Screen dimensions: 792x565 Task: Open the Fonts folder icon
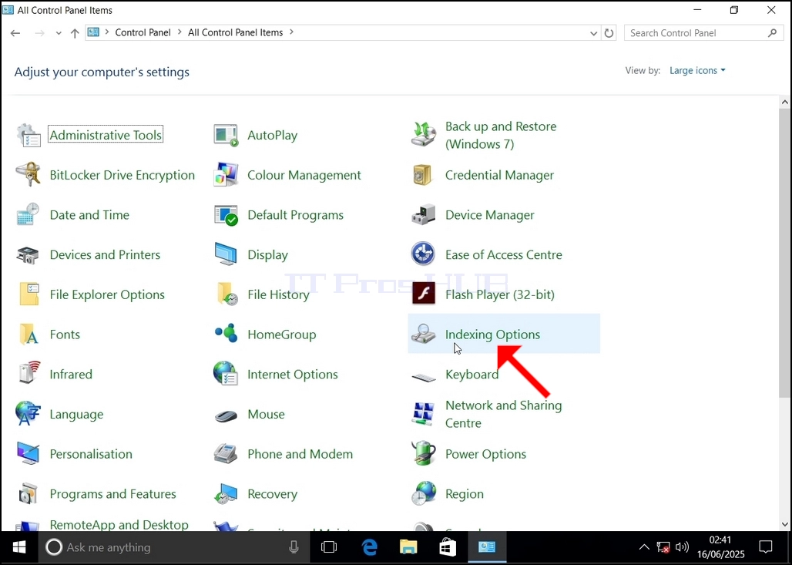tap(29, 334)
